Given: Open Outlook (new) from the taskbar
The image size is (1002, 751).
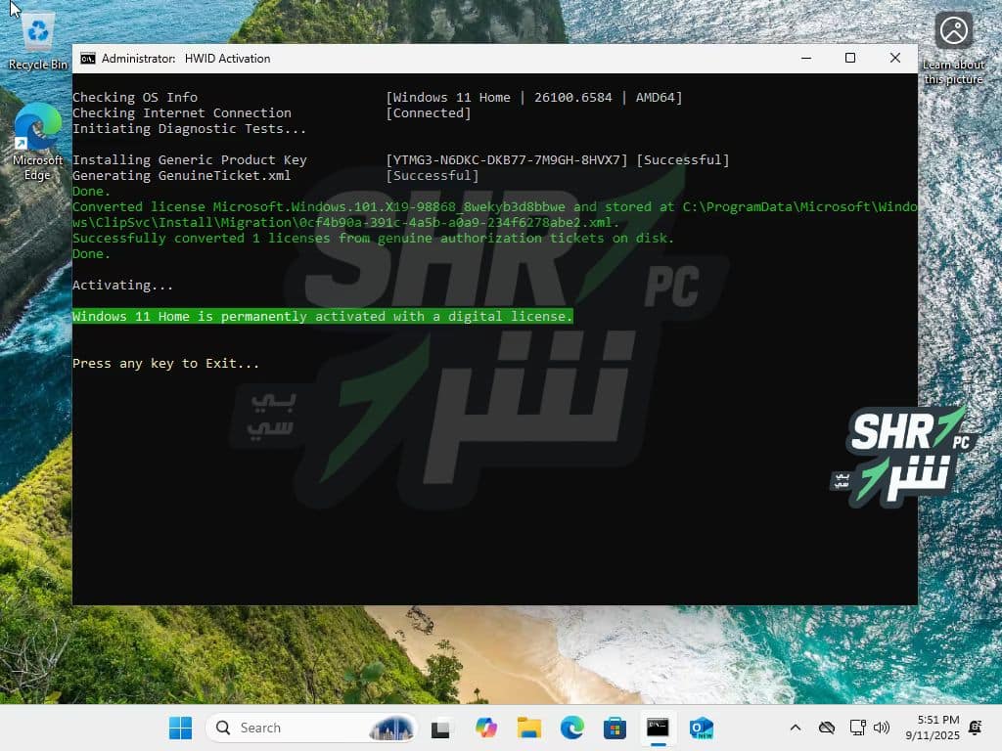Looking at the screenshot, I should [701, 728].
